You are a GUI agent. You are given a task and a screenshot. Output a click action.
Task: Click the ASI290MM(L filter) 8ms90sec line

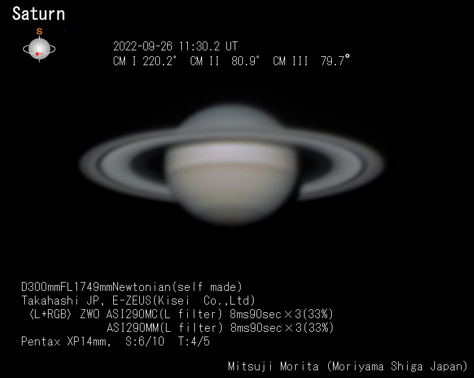coord(220,328)
